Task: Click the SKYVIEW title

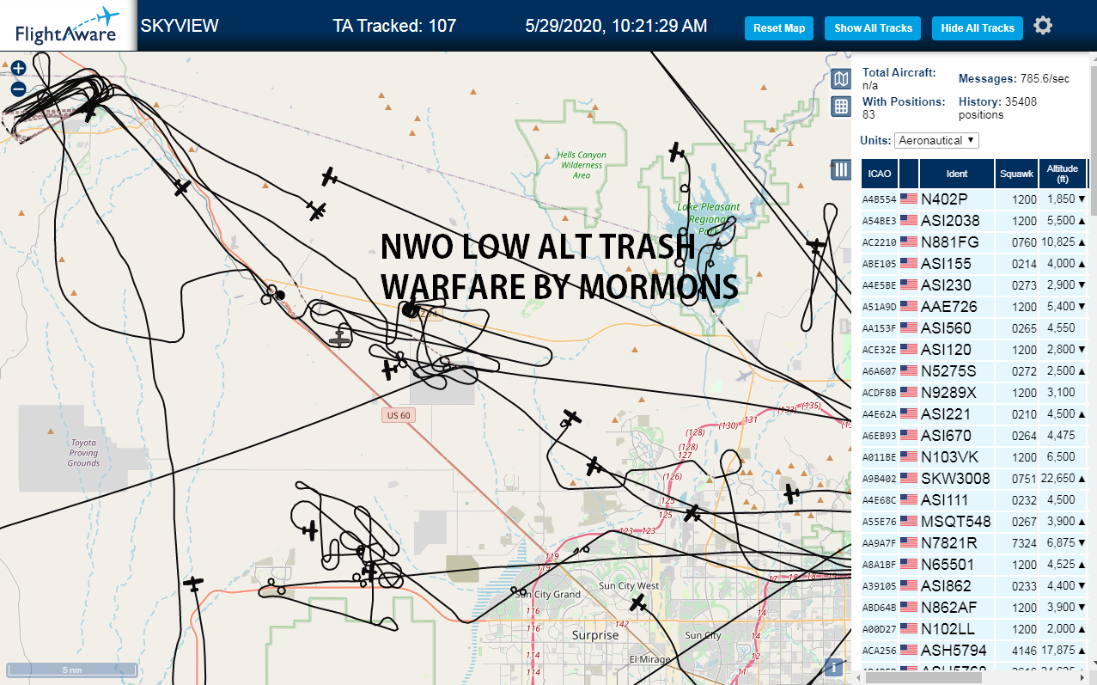Action: click(180, 26)
